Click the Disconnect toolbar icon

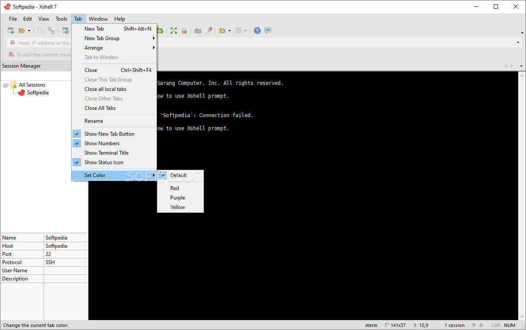[41, 31]
